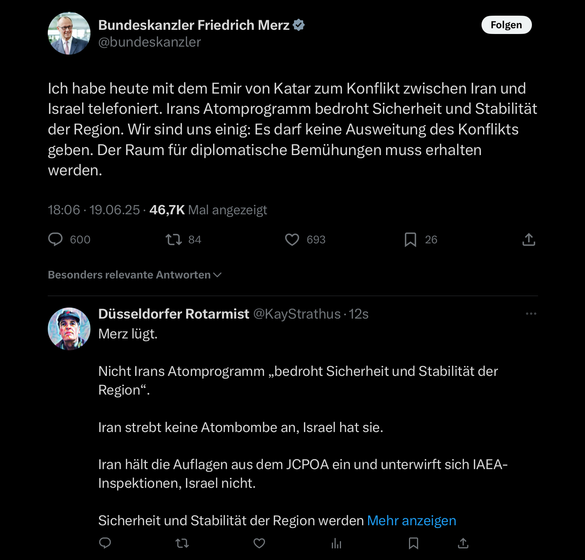Share the Düsseldorfer Rotarmist reply
Viewport: 585px width, 560px height.
click(x=463, y=543)
